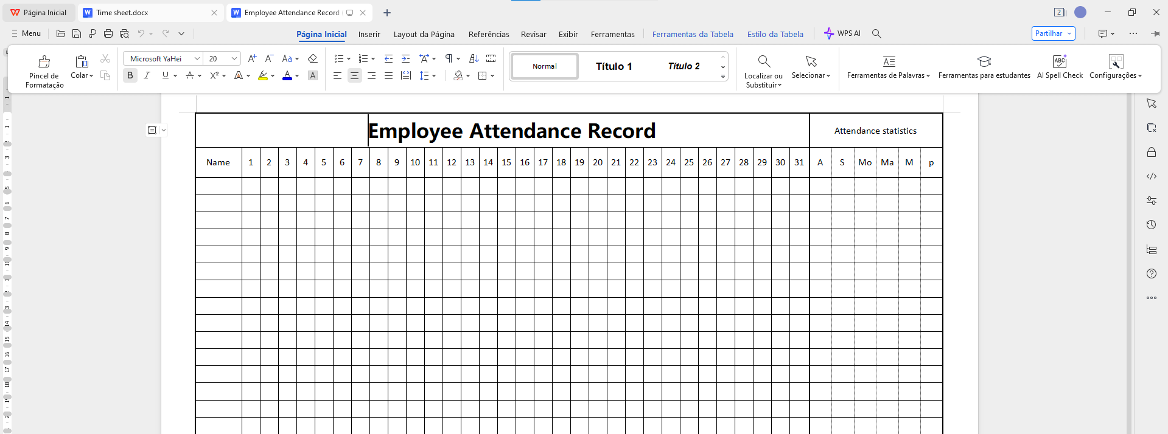Image resolution: width=1168 pixels, height=434 pixels.
Task: Switch to the Referências tab
Action: click(489, 34)
